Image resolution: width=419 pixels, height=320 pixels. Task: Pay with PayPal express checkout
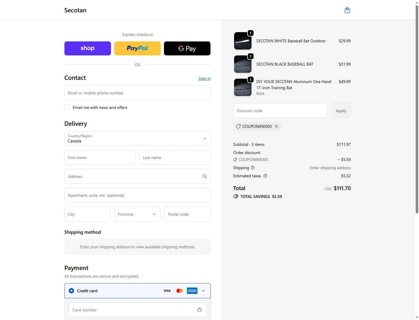[137, 48]
